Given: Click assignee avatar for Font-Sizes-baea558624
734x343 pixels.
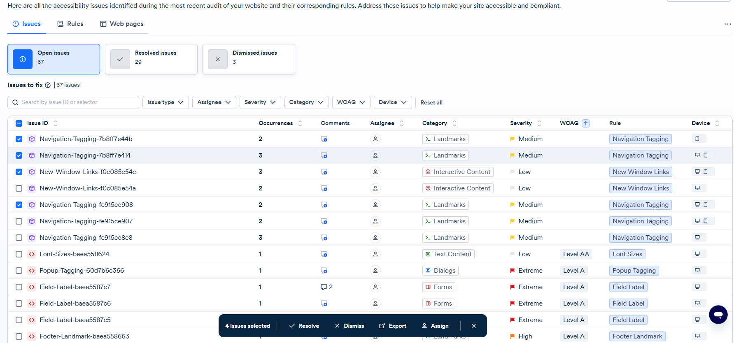Looking at the screenshot, I should click(x=375, y=254).
